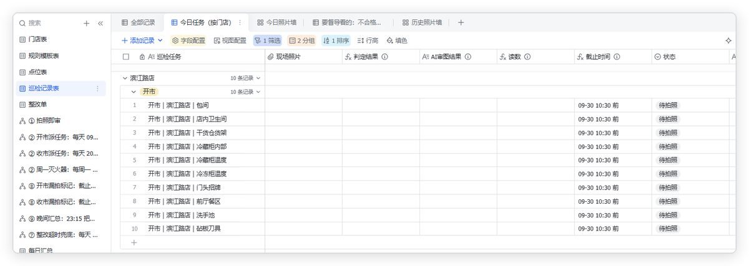Collapse the 开市 subgroup
This screenshot has width=749, height=266.
coord(134,92)
